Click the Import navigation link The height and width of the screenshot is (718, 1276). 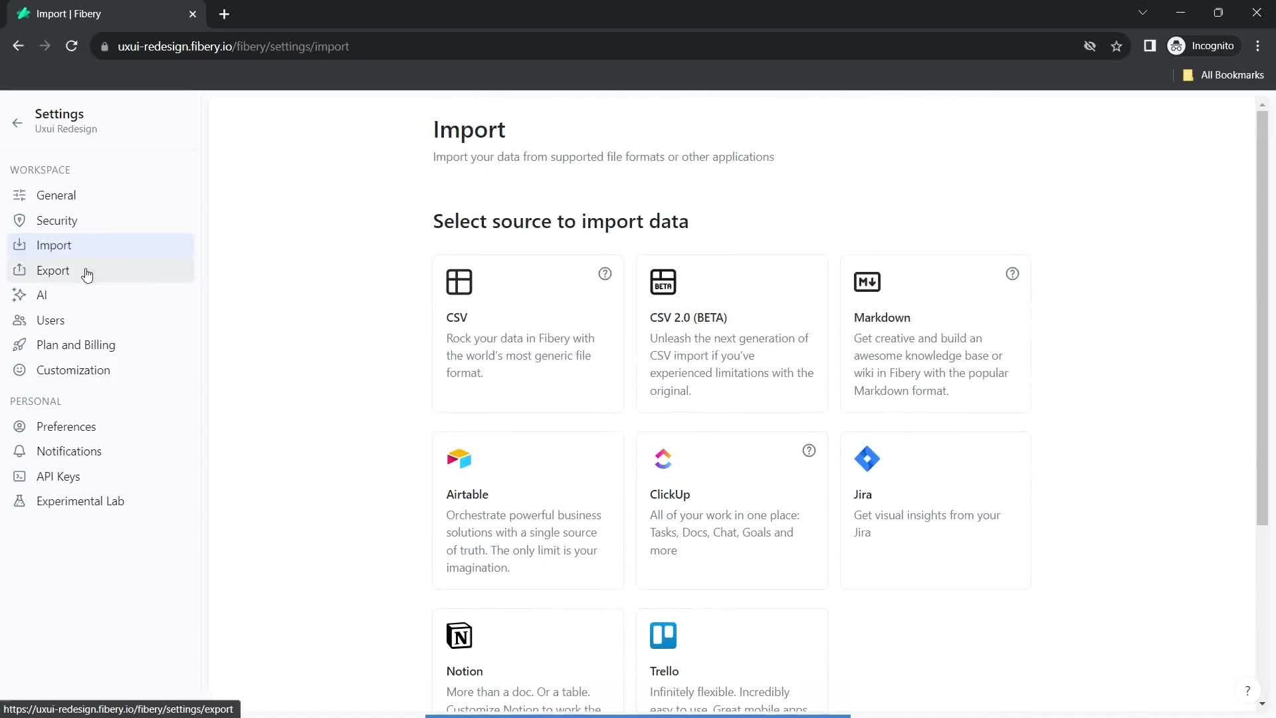tap(53, 245)
